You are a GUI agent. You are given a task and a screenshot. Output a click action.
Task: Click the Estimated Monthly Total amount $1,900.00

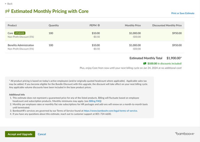pos(174,58)
